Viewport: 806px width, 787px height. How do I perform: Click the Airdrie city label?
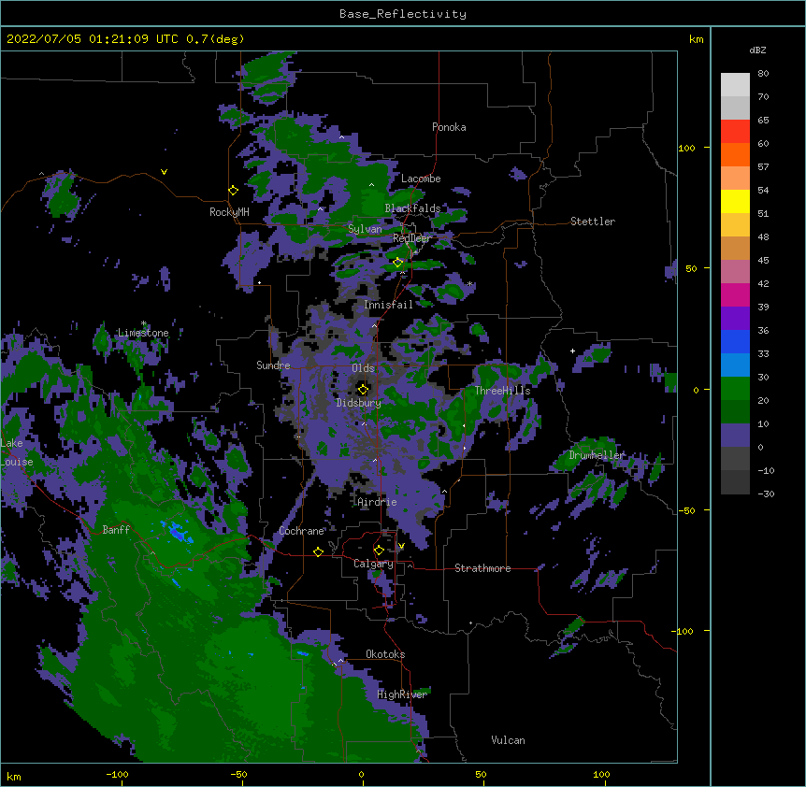point(377,502)
